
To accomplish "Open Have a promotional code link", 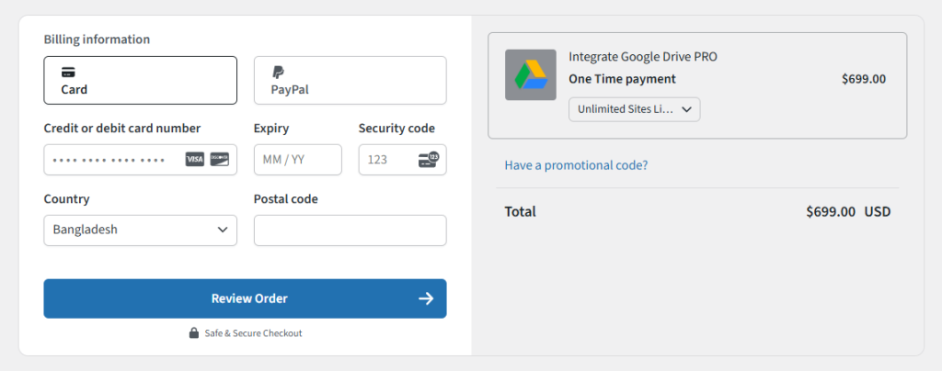I will pos(576,164).
